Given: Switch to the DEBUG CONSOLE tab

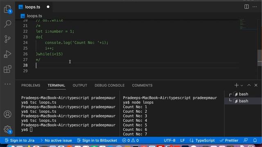Looking at the screenshot, I should [x=110, y=85].
